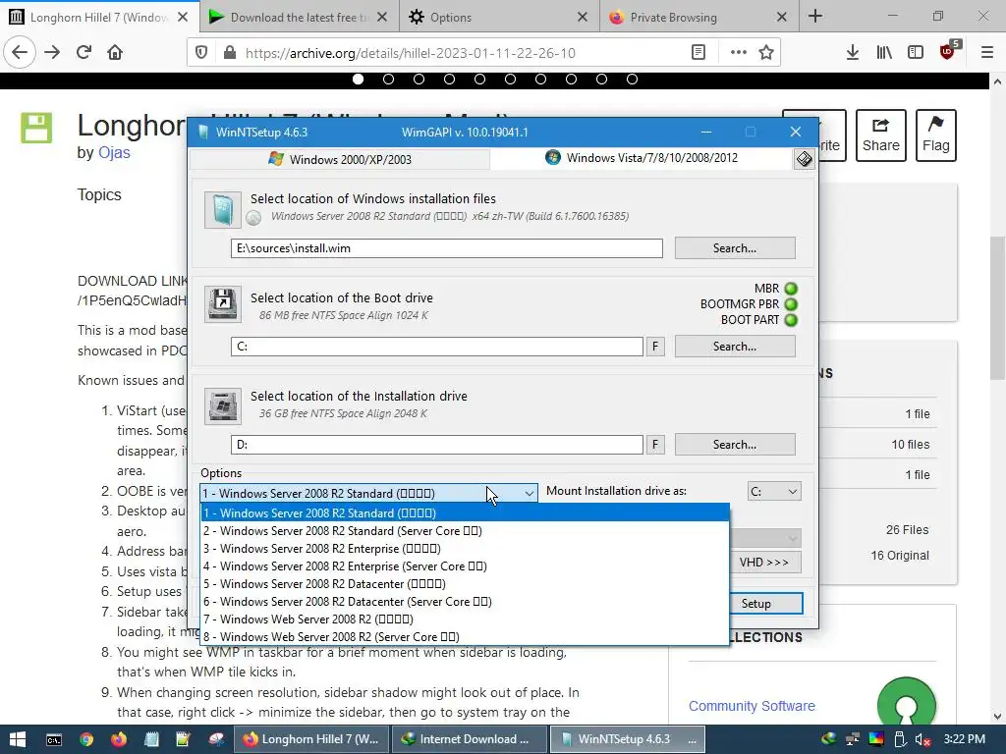Switch to Windows Vista/7/8/10/2008/2012 tab

pyautogui.click(x=642, y=158)
